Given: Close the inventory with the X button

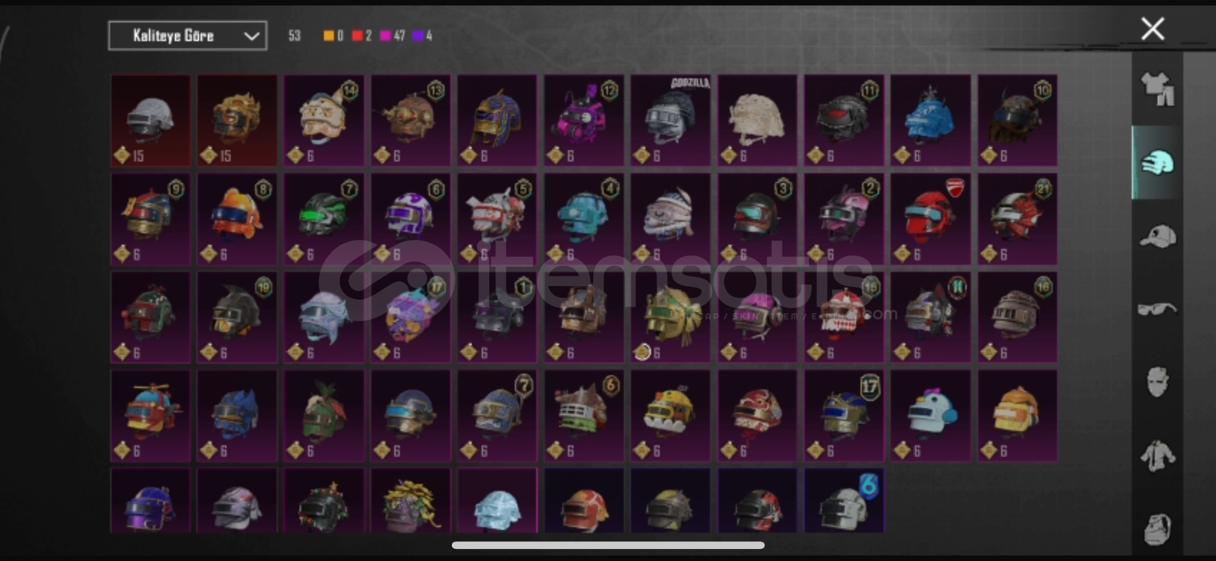Looking at the screenshot, I should coord(1153,29).
